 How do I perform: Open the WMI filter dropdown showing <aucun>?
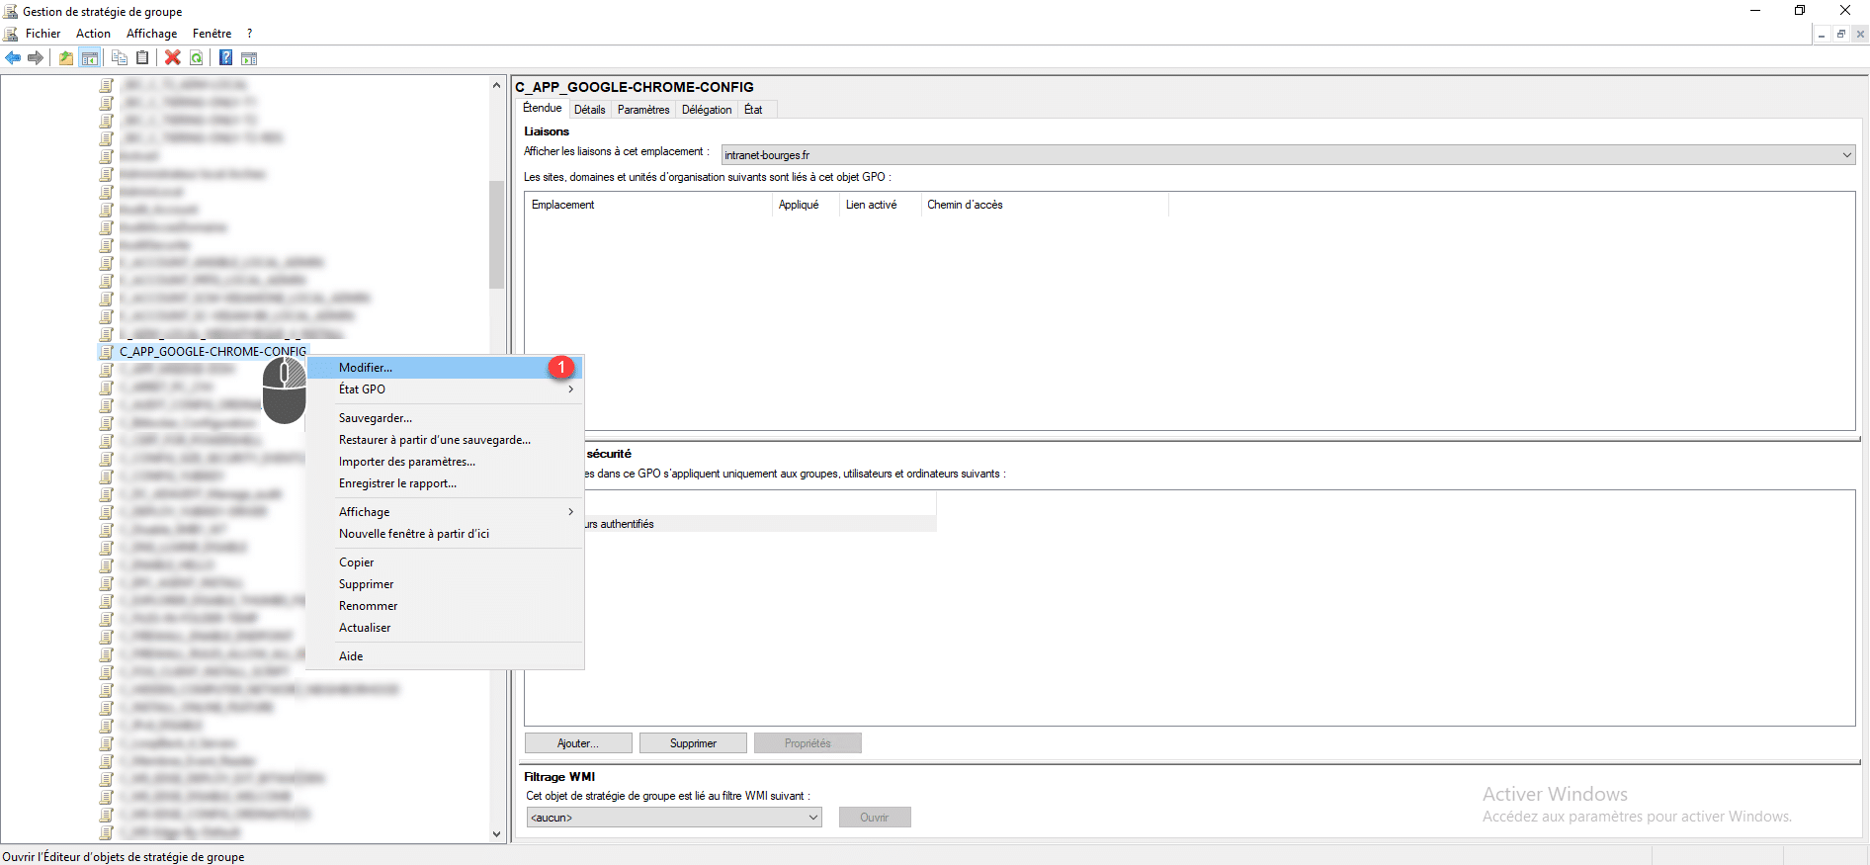[812, 818]
